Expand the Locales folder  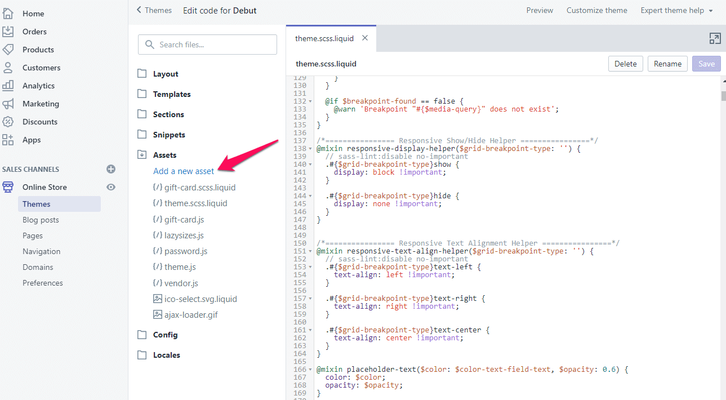[167, 355]
